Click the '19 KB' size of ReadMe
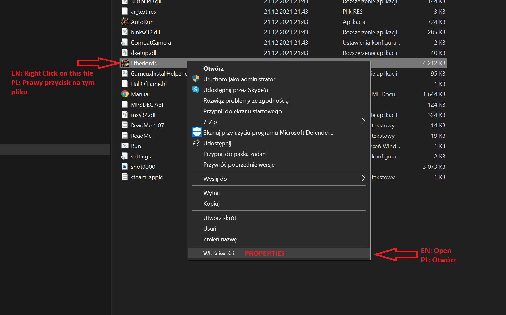The image size is (506, 315). 438,136
